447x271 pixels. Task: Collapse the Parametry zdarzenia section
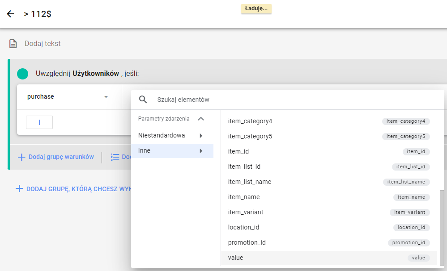click(x=201, y=119)
